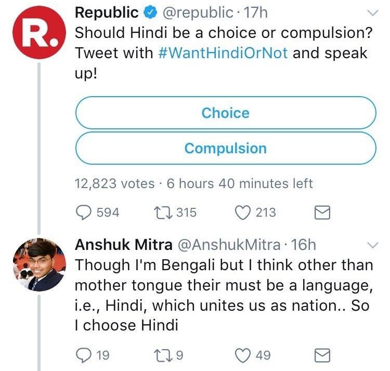Open the @AnshukMitra handle
Screen dimensions: 390x371
click(x=229, y=245)
